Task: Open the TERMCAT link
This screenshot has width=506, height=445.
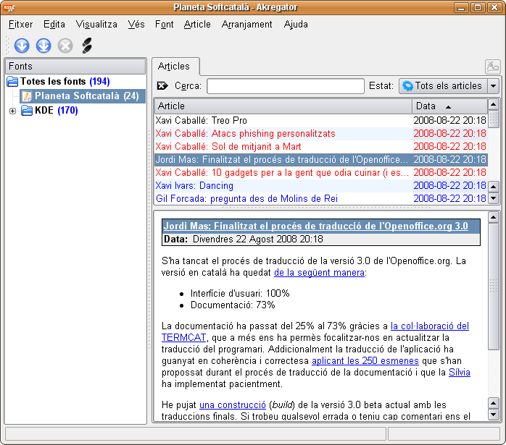Action: pos(183,338)
